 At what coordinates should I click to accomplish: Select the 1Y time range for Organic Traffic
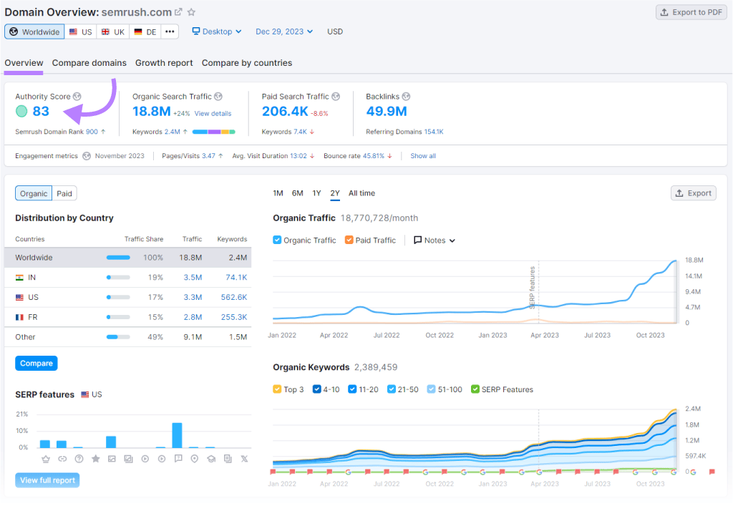(316, 193)
